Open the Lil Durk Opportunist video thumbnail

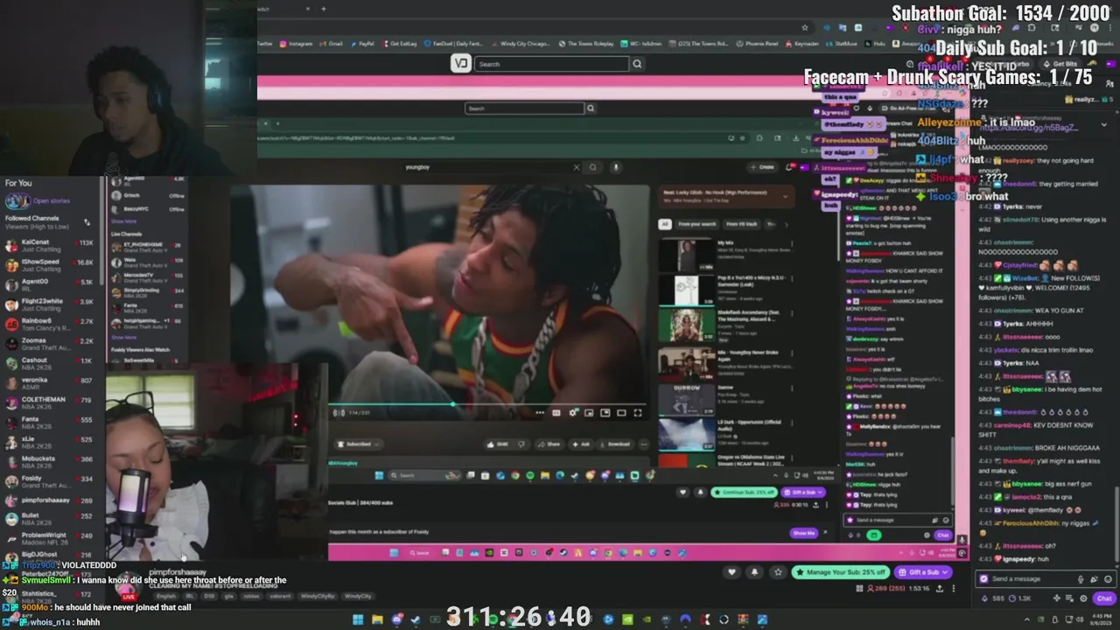[x=686, y=435]
